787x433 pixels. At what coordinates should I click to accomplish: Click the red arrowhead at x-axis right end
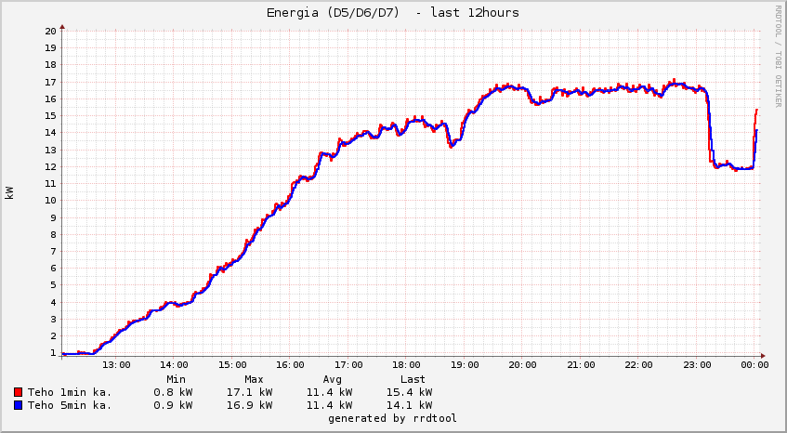pyautogui.click(x=762, y=354)
